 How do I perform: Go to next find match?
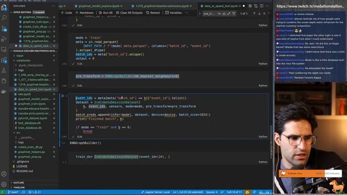click(259, 14)
